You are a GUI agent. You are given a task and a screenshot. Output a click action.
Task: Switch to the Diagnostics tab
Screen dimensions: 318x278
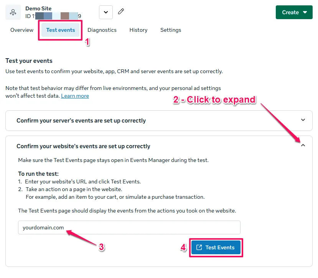pyautogui.click(x=102, y=30)
